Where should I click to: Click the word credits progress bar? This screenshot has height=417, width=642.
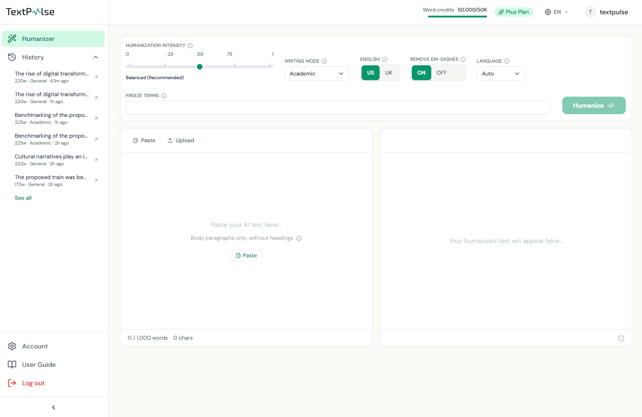[x=458, y=17]
